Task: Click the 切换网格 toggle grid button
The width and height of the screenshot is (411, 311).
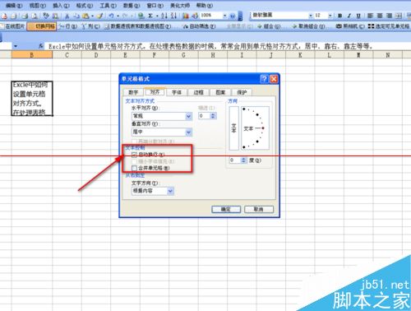Action: point(42,26)
